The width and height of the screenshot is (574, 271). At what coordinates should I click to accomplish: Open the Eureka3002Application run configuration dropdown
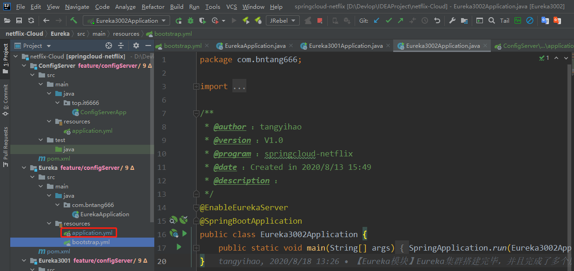tap(127, 20)
